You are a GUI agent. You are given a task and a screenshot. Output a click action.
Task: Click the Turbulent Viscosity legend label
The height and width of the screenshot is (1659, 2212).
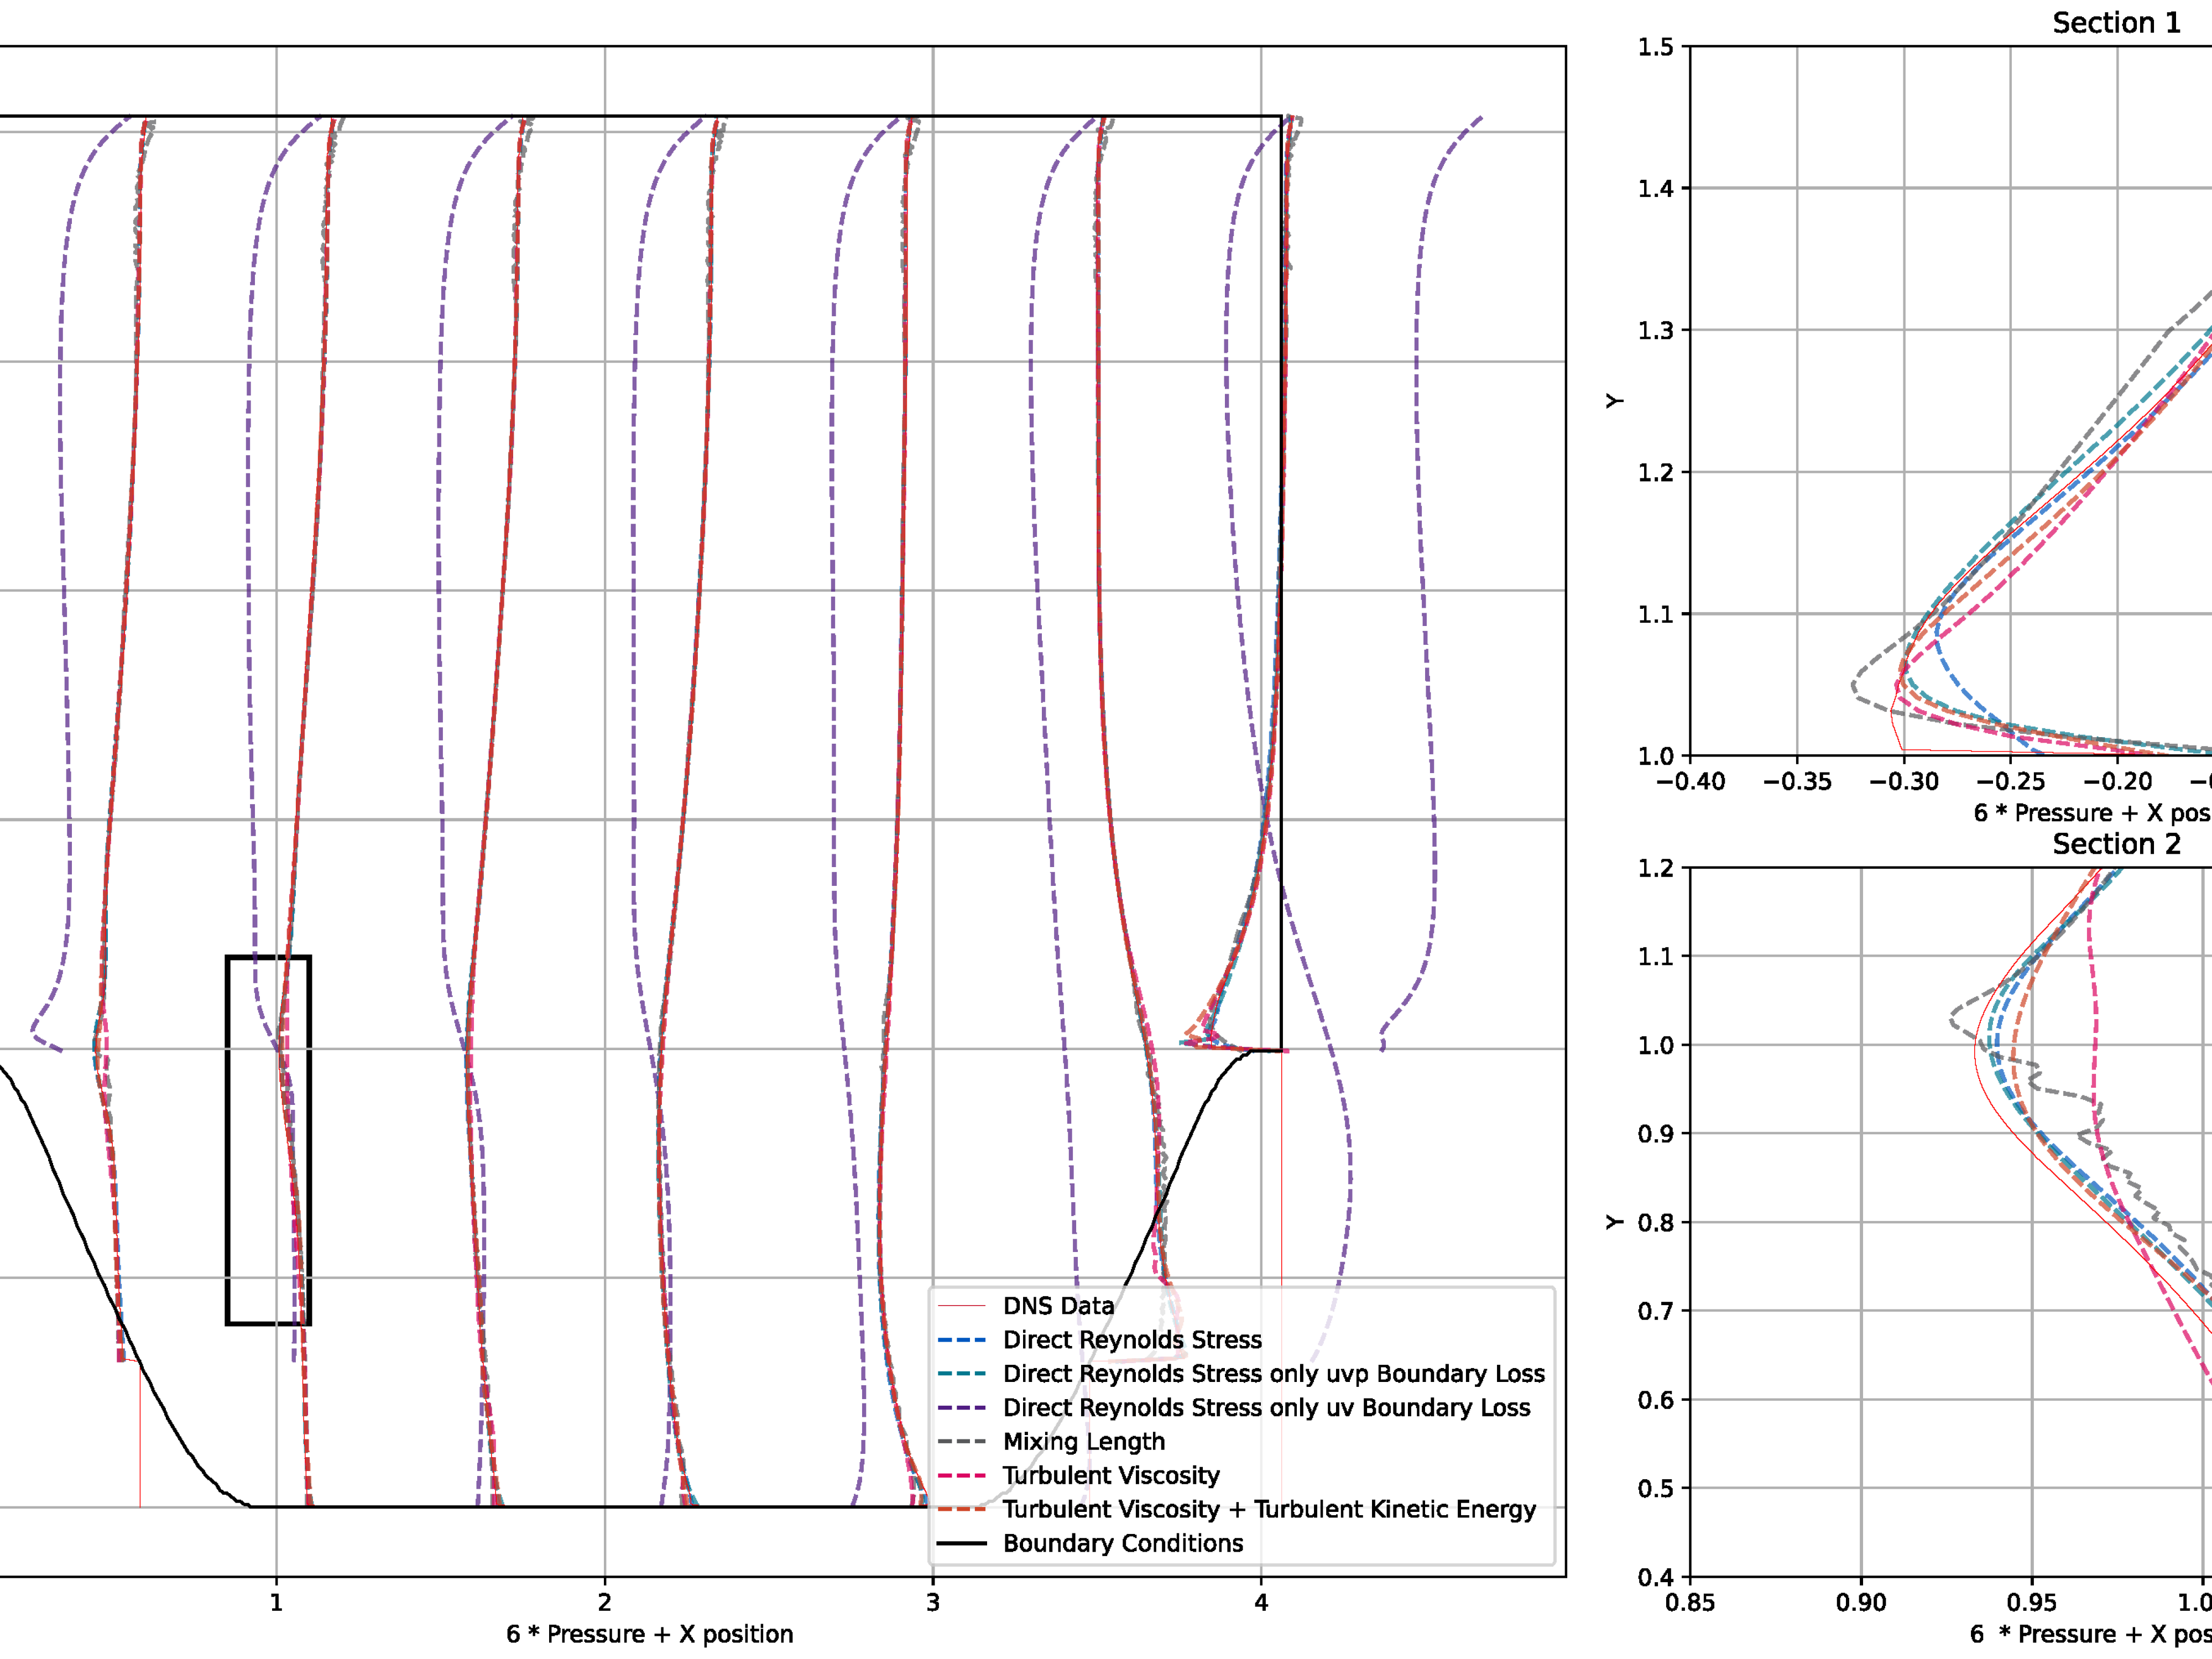tap(1111, 1475)
